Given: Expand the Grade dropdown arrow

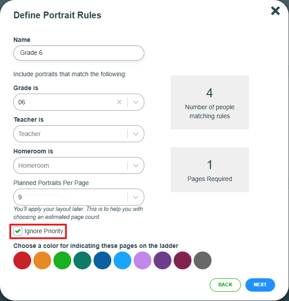Looking at the screenshot, I should pyautogui.click(x=136, y=102).
